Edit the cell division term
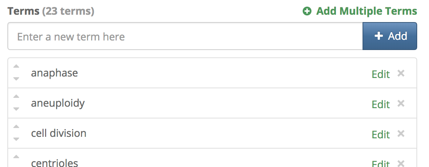The height and width of the screenshot is (167, 429). [381, 134]
